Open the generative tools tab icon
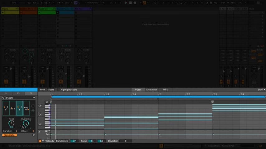 tap(31, 93)
